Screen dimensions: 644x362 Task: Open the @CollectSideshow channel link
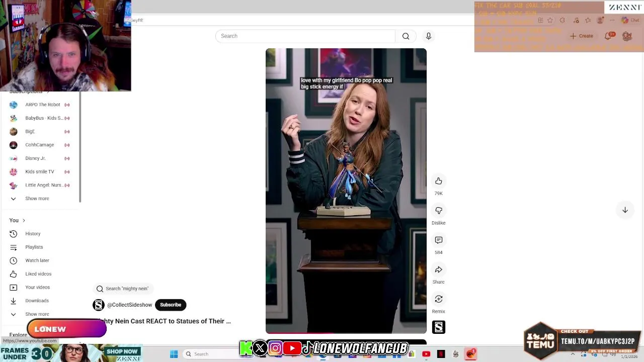(x=129, y=305)
